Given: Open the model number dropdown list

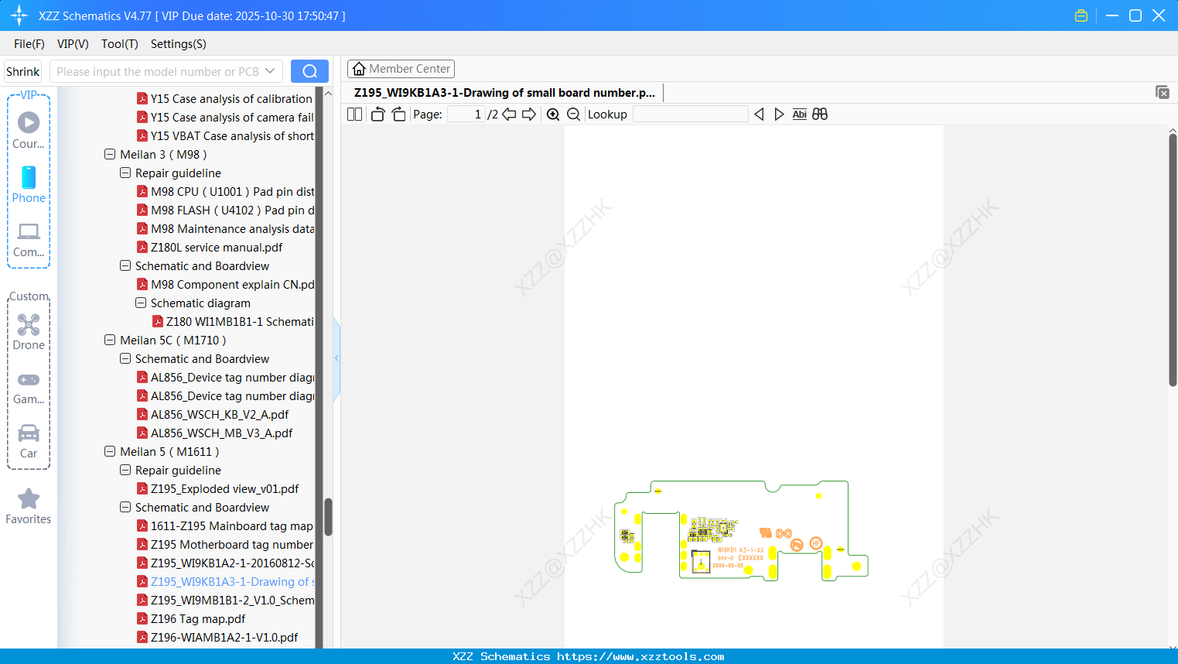Looking at the screenshot, I should [271, 70].
